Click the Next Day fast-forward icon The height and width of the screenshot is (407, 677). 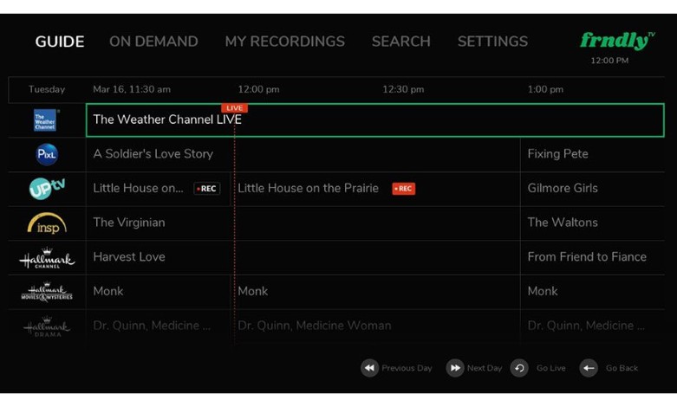point(455,368)
